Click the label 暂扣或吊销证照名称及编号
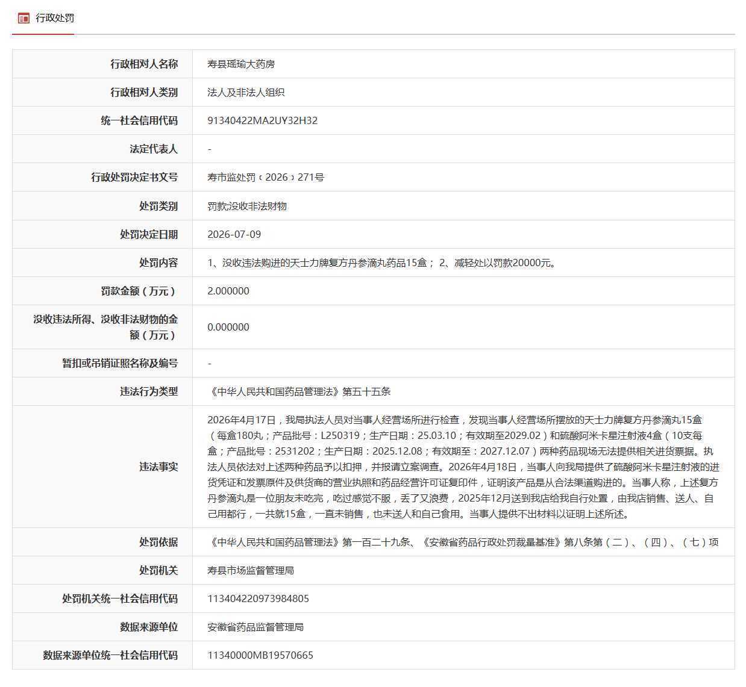Image resolution: width=746 pixels, height=687 pixels. click(x=120, y=363)
